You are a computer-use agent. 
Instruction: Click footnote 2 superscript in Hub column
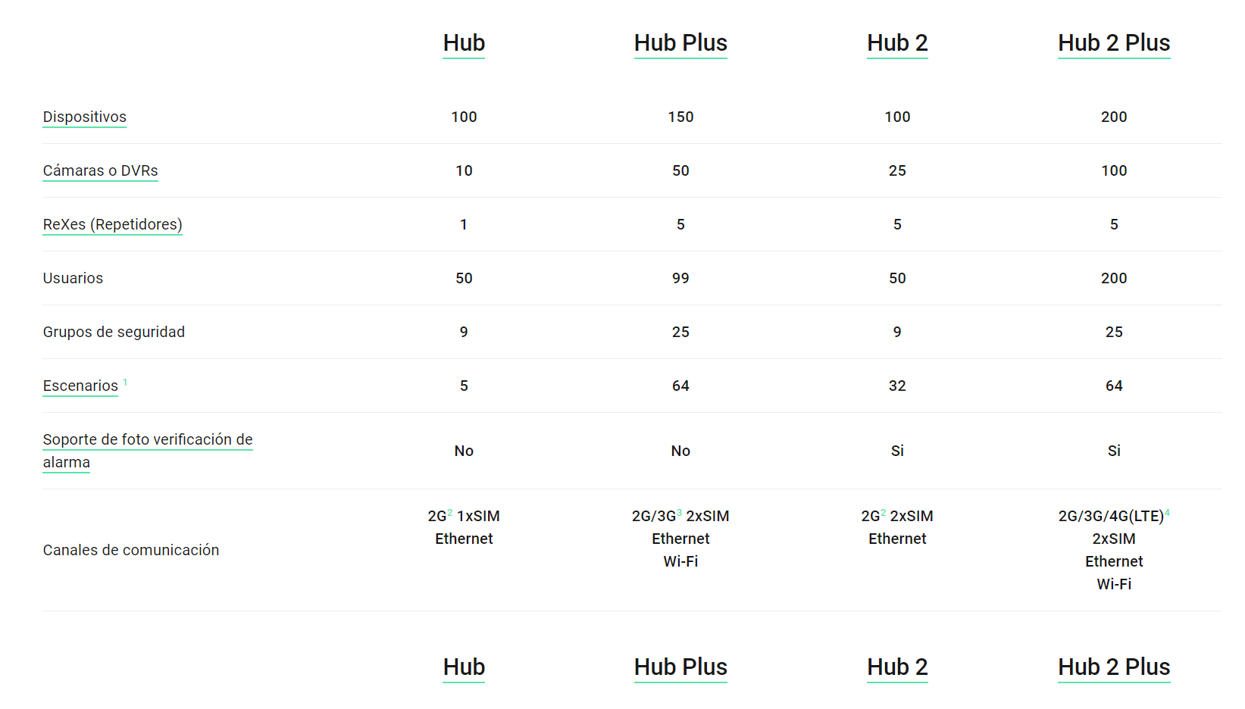450,513
